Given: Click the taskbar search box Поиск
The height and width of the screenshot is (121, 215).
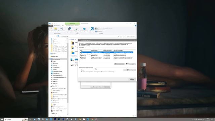Looking at the screenshot, I should point(16,119).
